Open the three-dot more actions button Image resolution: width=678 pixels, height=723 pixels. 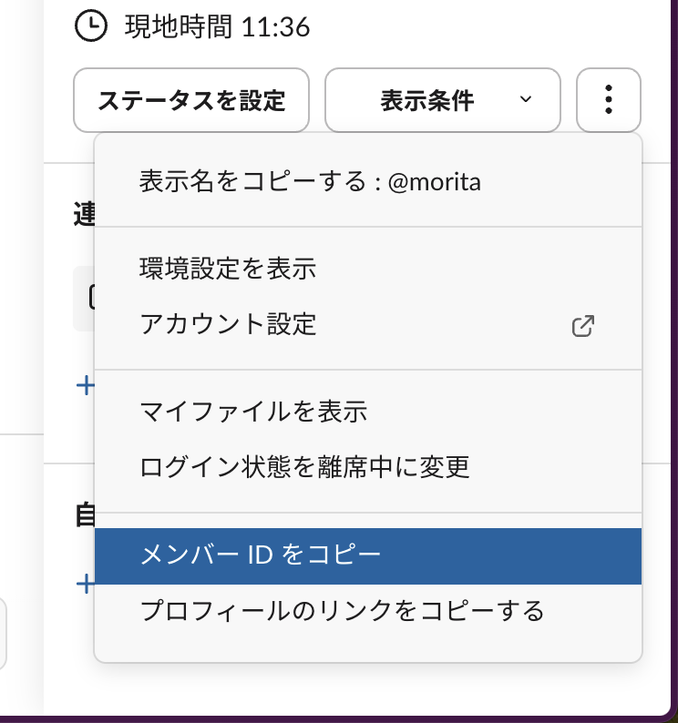tap(609, 99)
